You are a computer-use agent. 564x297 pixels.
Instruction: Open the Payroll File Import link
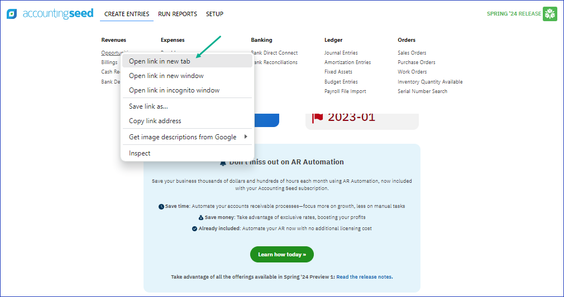pyautogui.click(x=345, y=91)
